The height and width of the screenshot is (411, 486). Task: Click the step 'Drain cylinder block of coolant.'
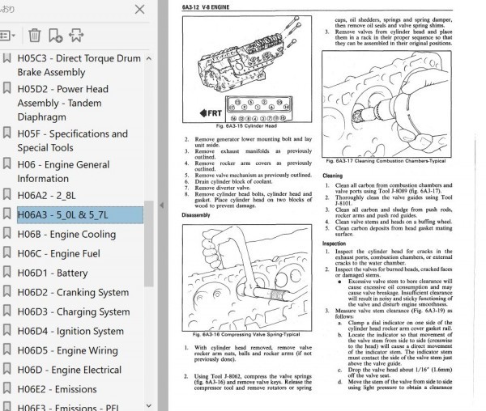[233, 182]
